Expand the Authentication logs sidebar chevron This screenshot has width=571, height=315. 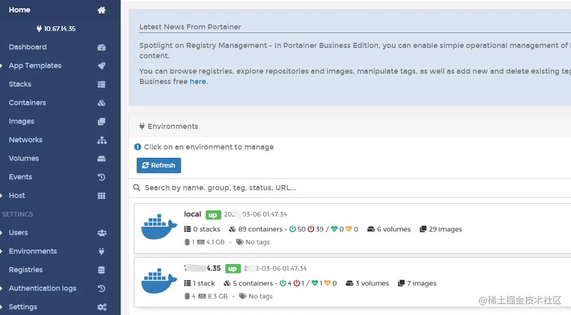(1, 289)
